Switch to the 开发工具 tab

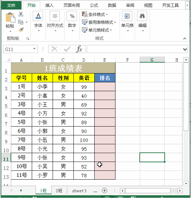click(x=170, y=5)
